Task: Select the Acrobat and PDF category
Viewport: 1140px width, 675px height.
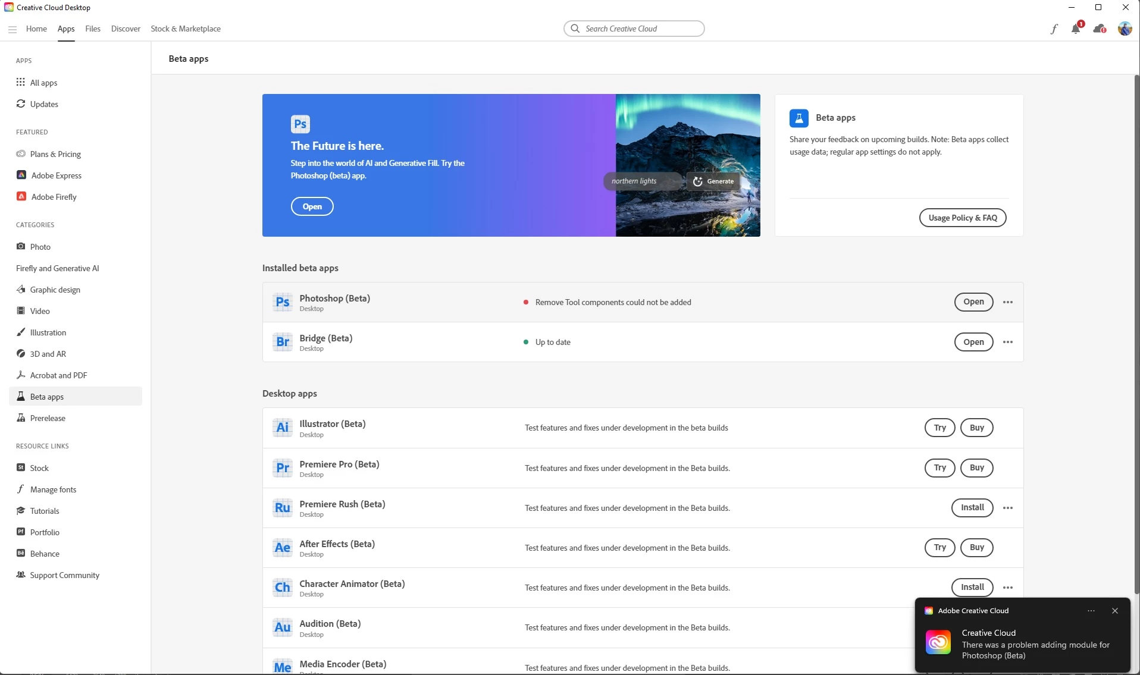Action: 76,375
